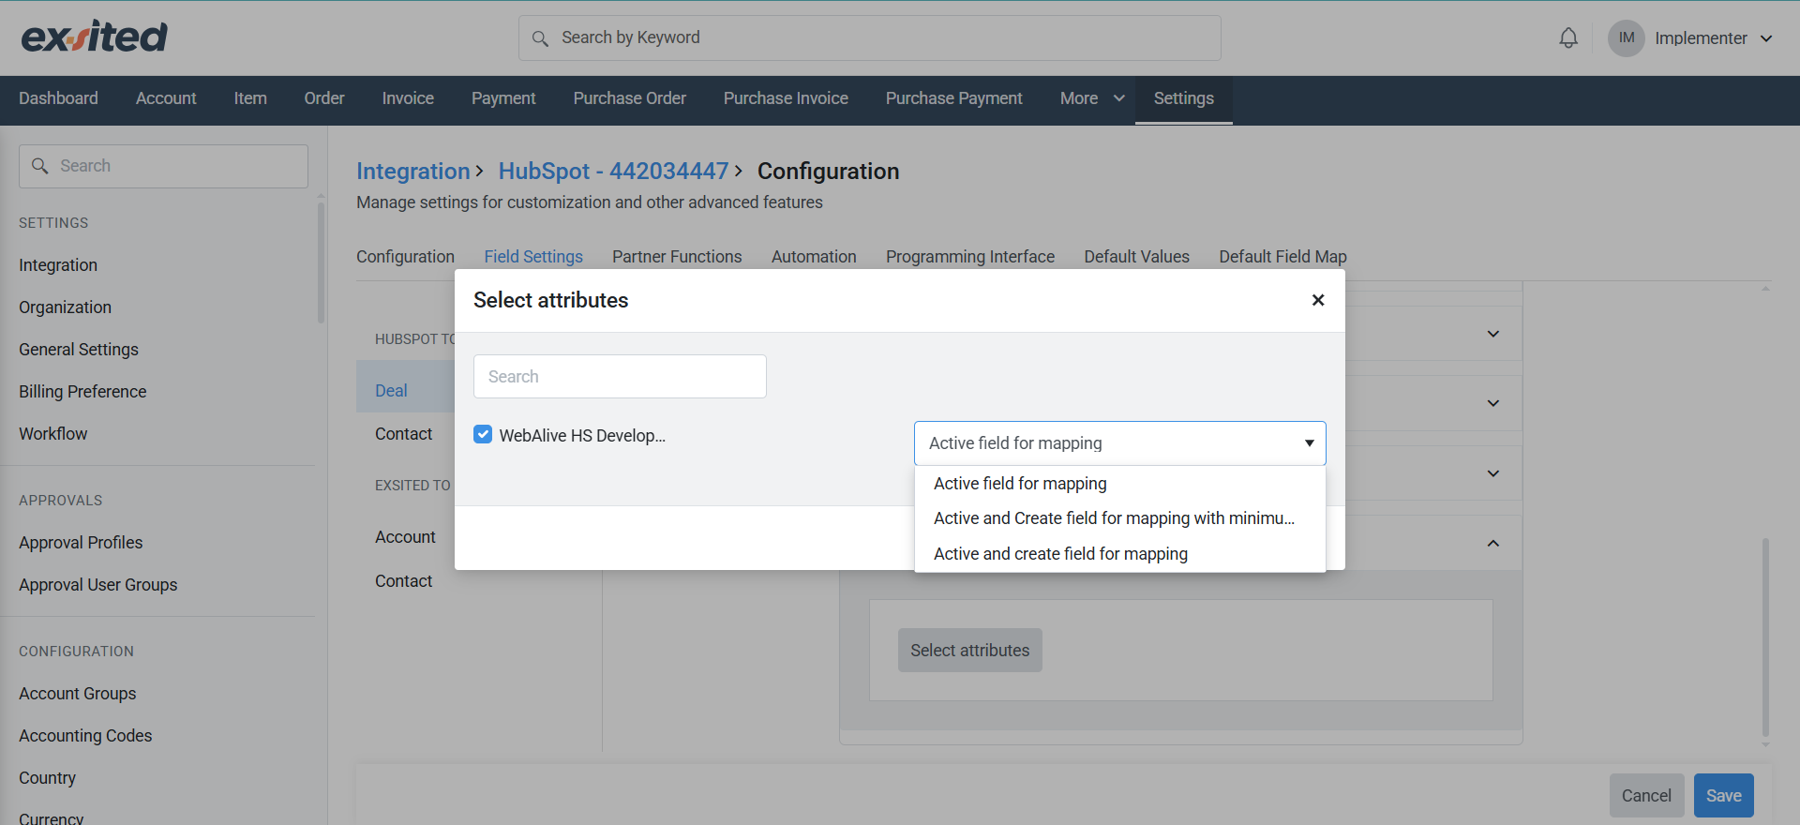Click the top search magnifier icon
This screenshot has width=1800, height=825.
(x=540, y=38)
